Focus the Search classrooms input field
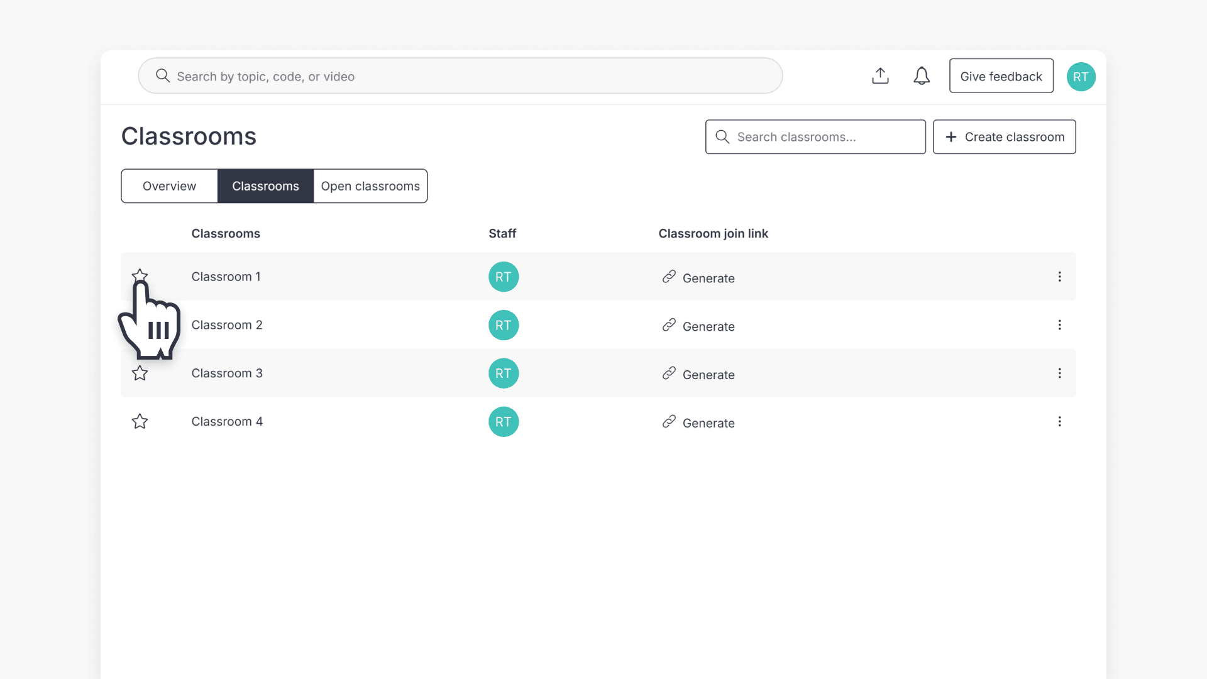Screen dimensions: 1207x679 click(824, 137)
